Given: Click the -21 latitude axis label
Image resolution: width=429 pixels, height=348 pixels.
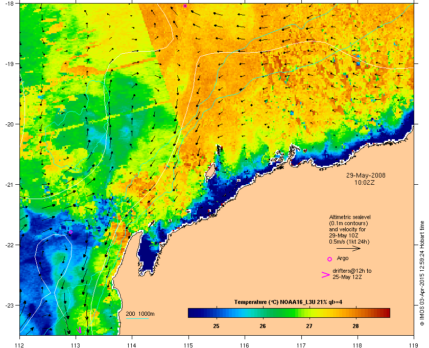Looking at the screenshot, I should 9,185.
